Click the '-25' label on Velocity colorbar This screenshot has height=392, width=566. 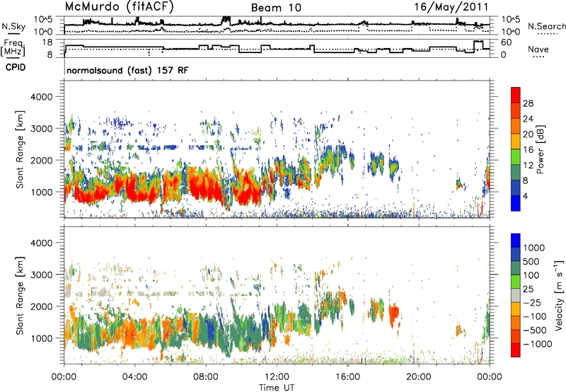[532, 303]
